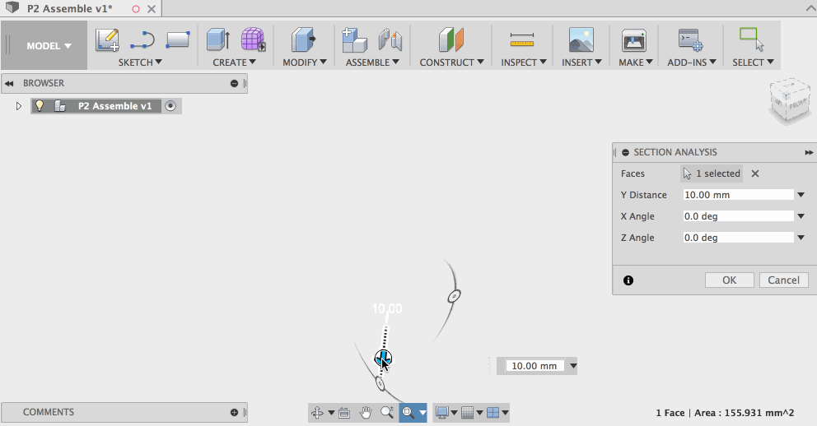Open the INSERT menu
Image resolution: width=817 pixels, height=426 pixels.
581,63
